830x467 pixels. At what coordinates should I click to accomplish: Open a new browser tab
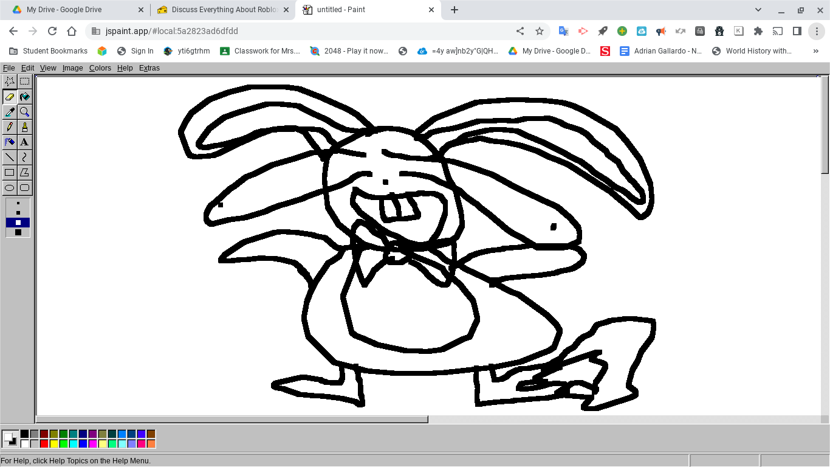[454, 10]
